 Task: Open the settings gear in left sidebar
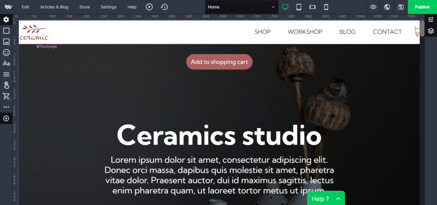click(x=6, y=20)
